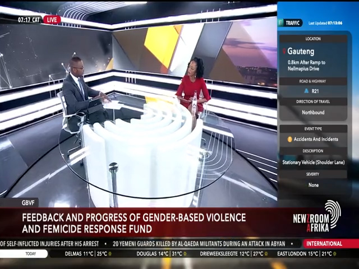The image size is (359, 269).
Task: Click the LOCATION header
Action: [313, 39]
